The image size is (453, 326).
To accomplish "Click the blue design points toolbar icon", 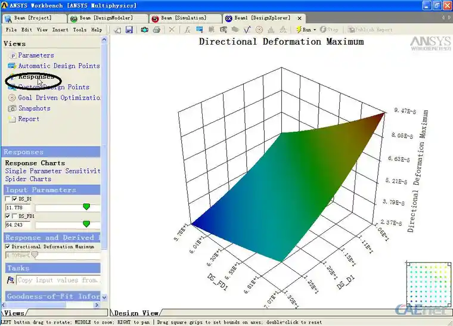I will click(199, 29).
